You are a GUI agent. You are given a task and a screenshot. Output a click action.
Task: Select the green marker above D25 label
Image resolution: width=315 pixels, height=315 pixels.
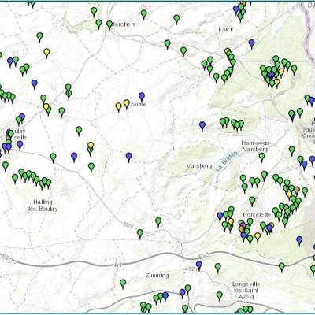[x=158, y=222]
